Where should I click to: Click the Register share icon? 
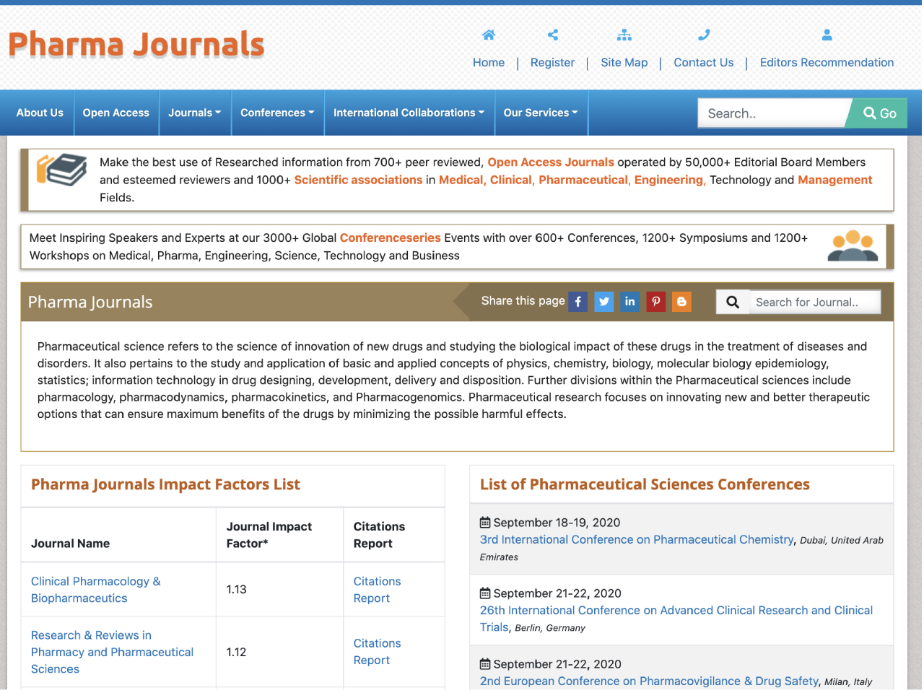[553, 35]
